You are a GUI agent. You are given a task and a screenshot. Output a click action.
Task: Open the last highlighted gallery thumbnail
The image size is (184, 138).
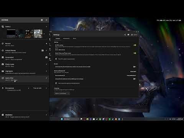(x=38, y=34)
